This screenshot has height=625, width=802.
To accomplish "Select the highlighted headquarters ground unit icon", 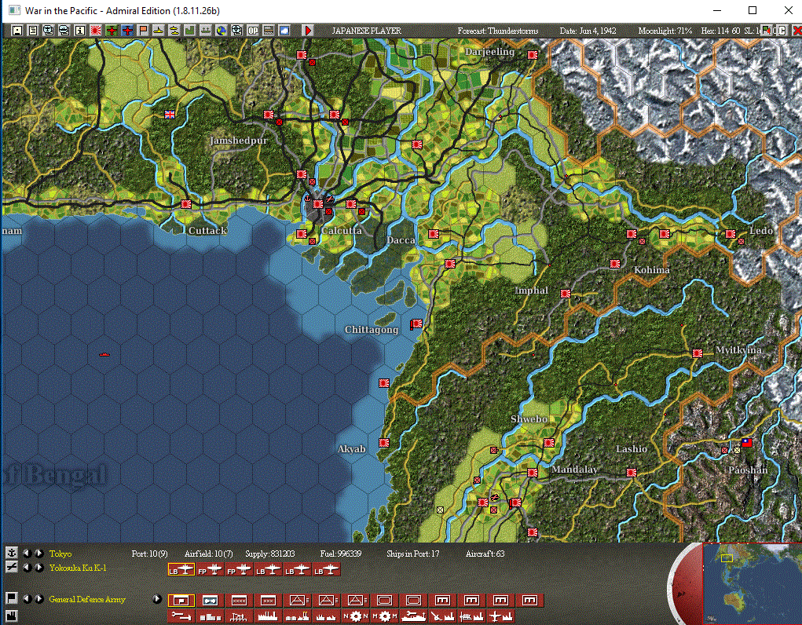I will pos(181,600).
